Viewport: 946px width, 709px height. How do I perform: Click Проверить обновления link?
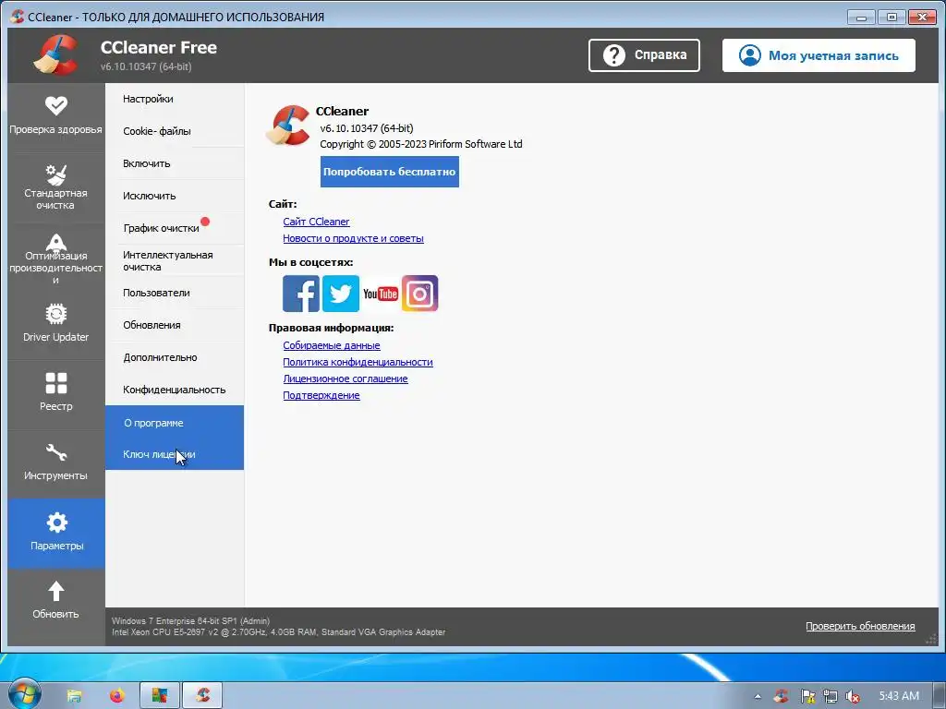click(860, 627)
